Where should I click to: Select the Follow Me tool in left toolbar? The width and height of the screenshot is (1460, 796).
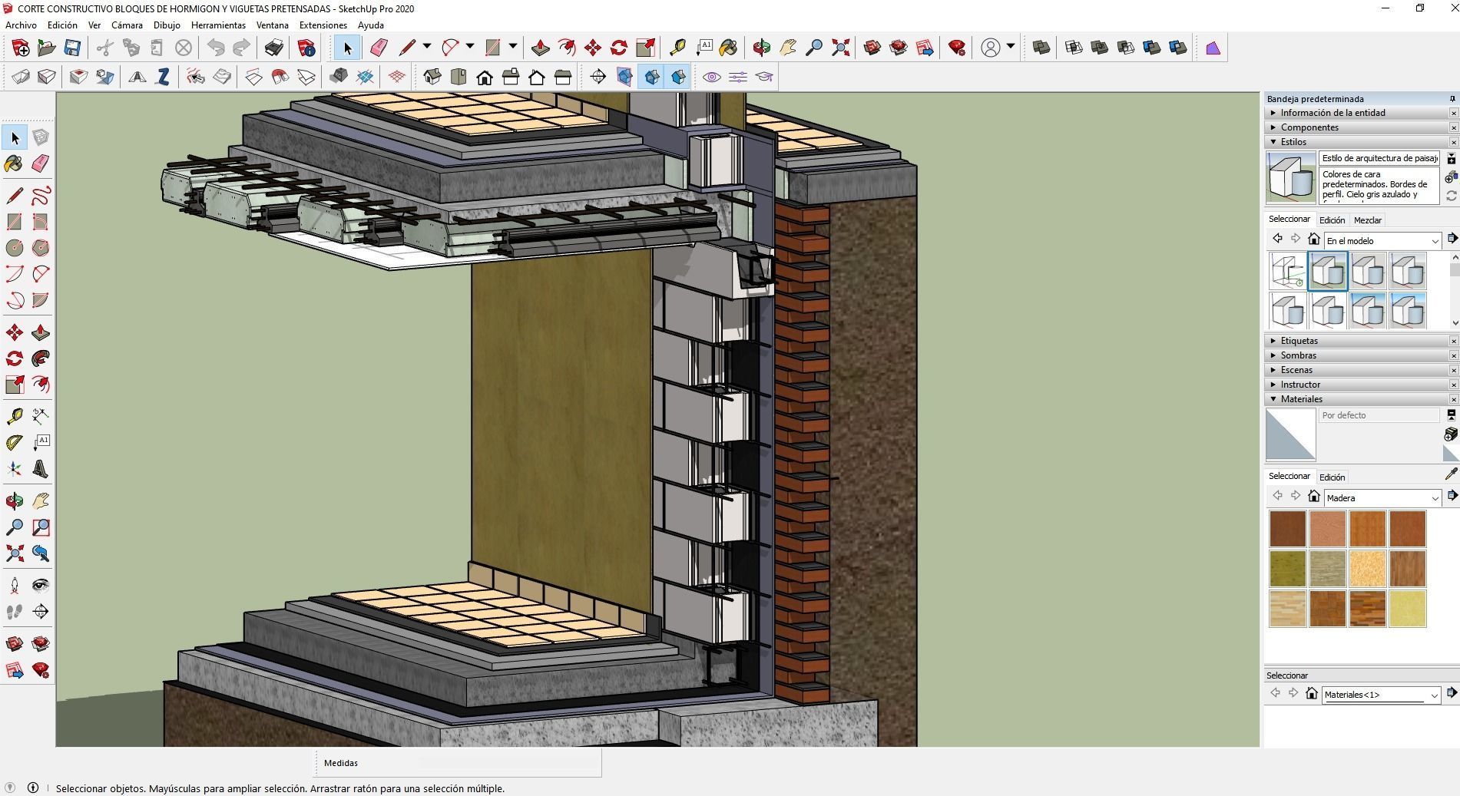point(41,358)
